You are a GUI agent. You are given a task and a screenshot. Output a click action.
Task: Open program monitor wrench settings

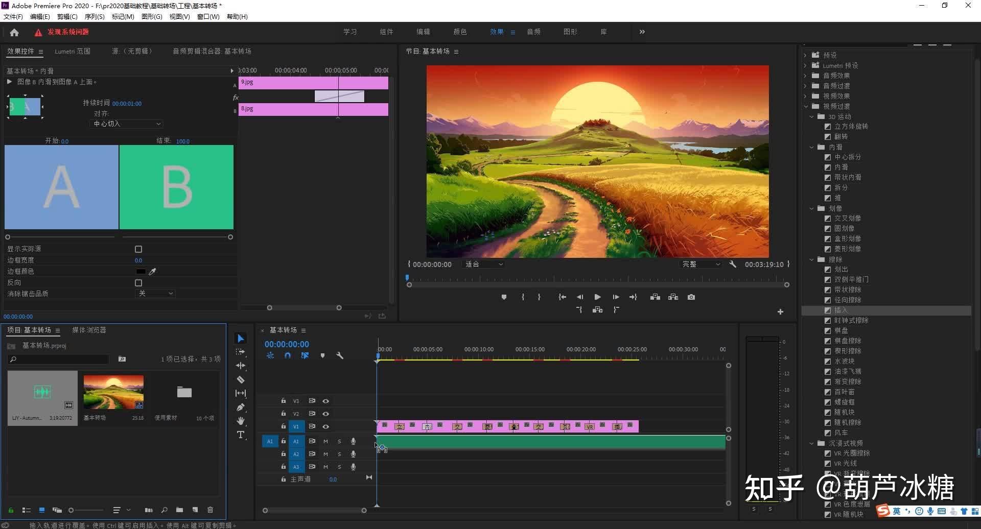733,264
